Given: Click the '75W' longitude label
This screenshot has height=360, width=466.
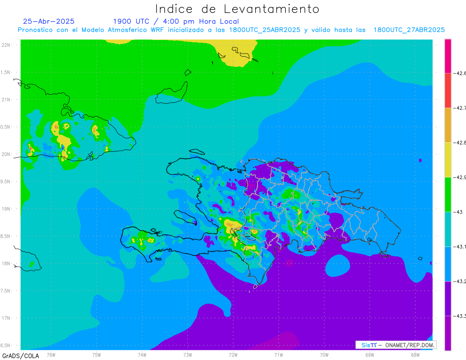Looking at the screenshot, I should click(x=96, y=355).
